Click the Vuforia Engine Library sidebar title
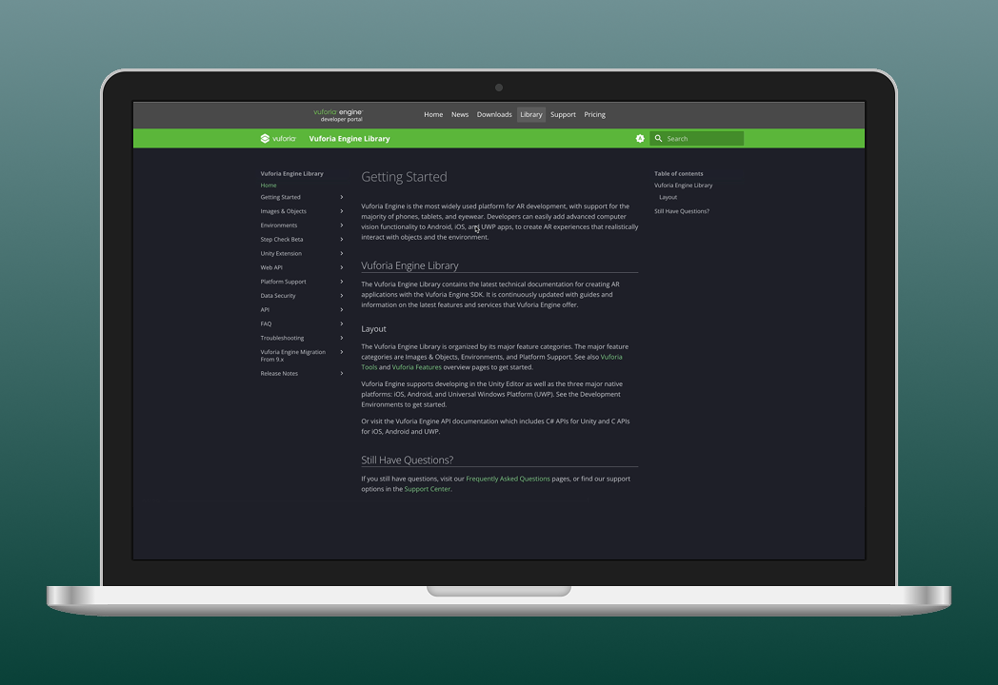Image resolution: width=998 pixels, height=685 pixels. click(291, 173)
